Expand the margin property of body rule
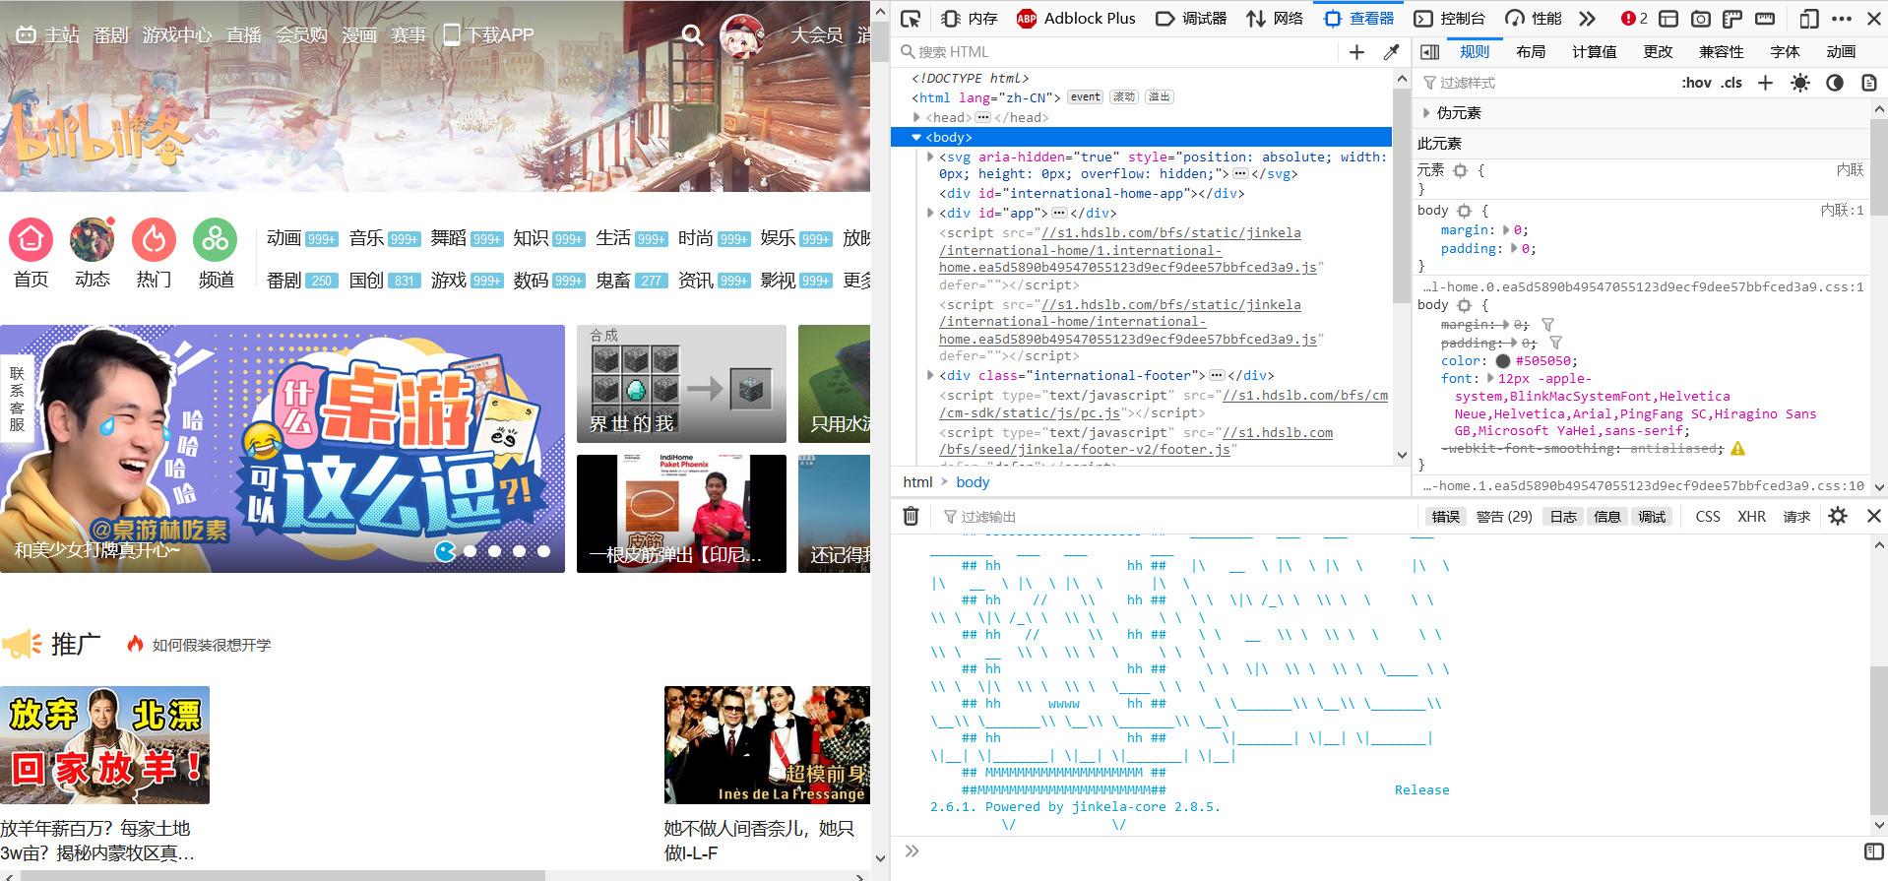The width and height of the screenshot is (1888, 881). [x=1506, y=229]
